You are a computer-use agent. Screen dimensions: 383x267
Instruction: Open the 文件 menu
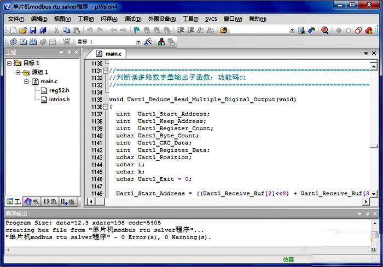tap(16, 19)
